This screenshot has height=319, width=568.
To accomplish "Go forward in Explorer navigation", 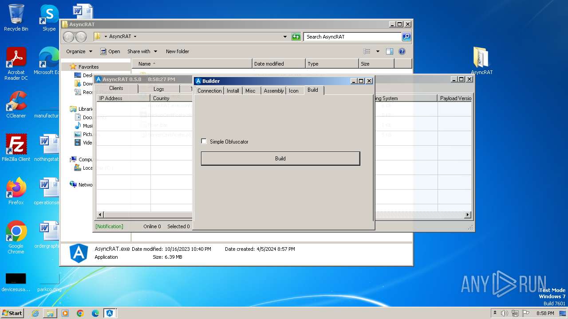I will click(x=81, y=37).
